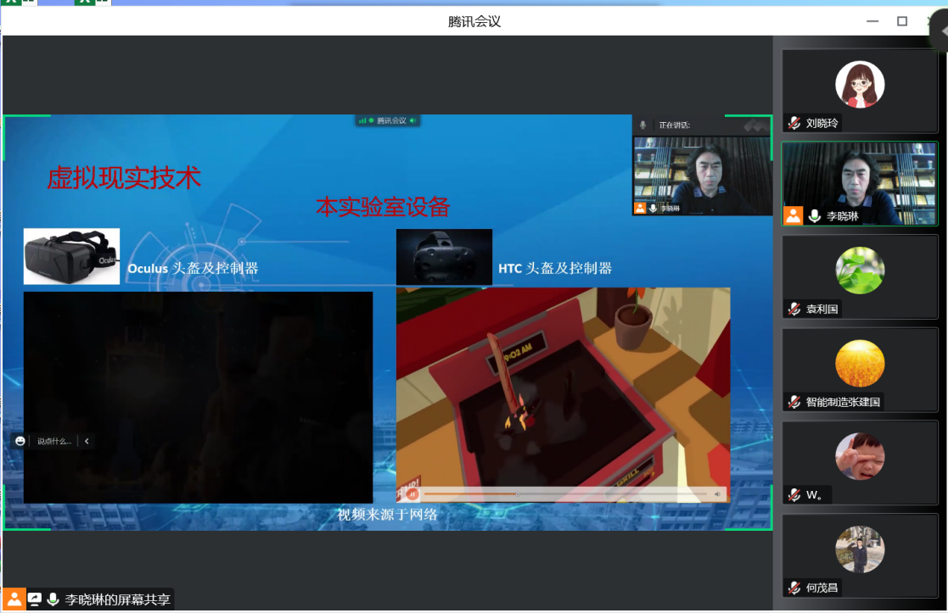Click the emoji face icon in the chat bar
This screenshot has width=948, height=613.
click(x=20, y=441)
